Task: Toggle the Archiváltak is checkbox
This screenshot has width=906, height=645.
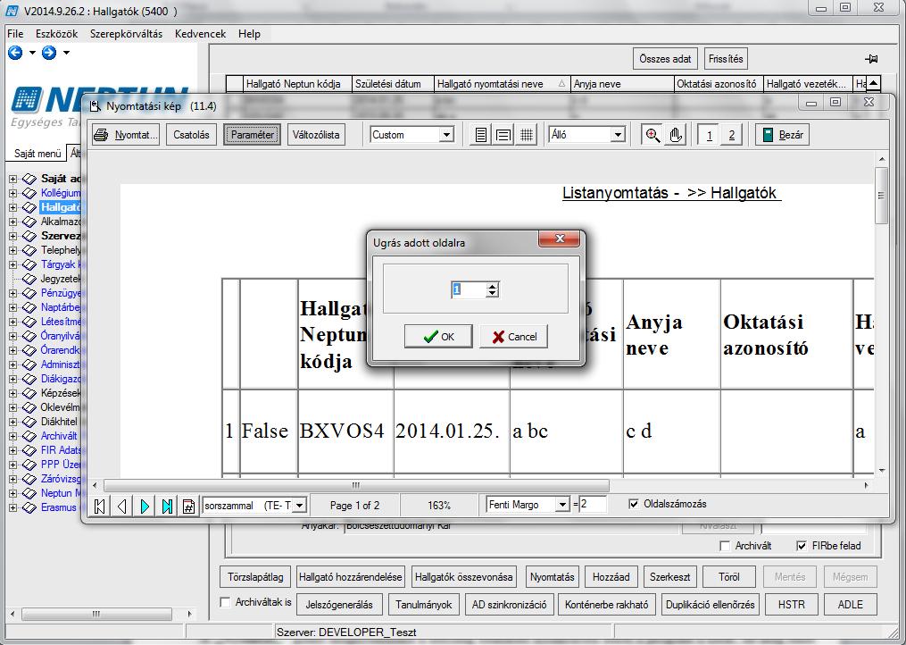Action: point(225,602)
